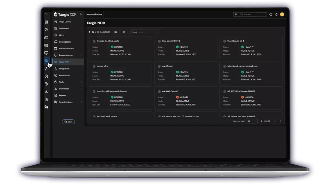This screenshot has height=185, width=330.
Task: Open Items per page dropdown
Action: pyautogui.click(x=252, y=121)
